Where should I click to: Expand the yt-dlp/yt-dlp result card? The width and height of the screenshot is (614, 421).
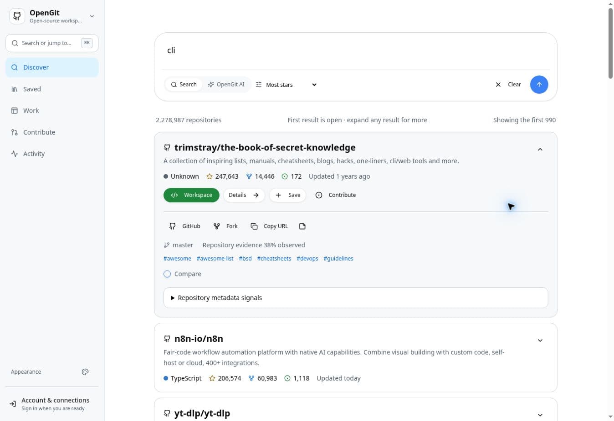(540, 415)
